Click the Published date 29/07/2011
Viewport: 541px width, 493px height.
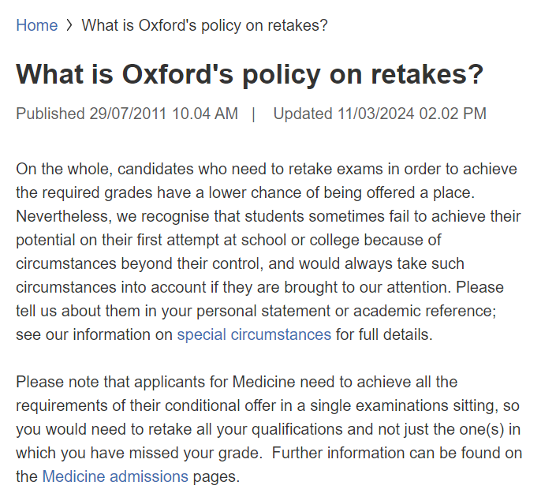(x=128, y=114)
